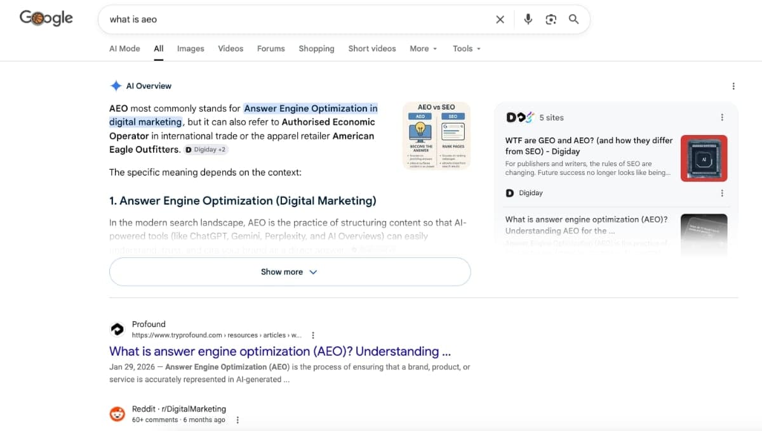Click the magnifying glass search icon
The image size is (762, 431).
pyautogui.click(x=573, y=19)
